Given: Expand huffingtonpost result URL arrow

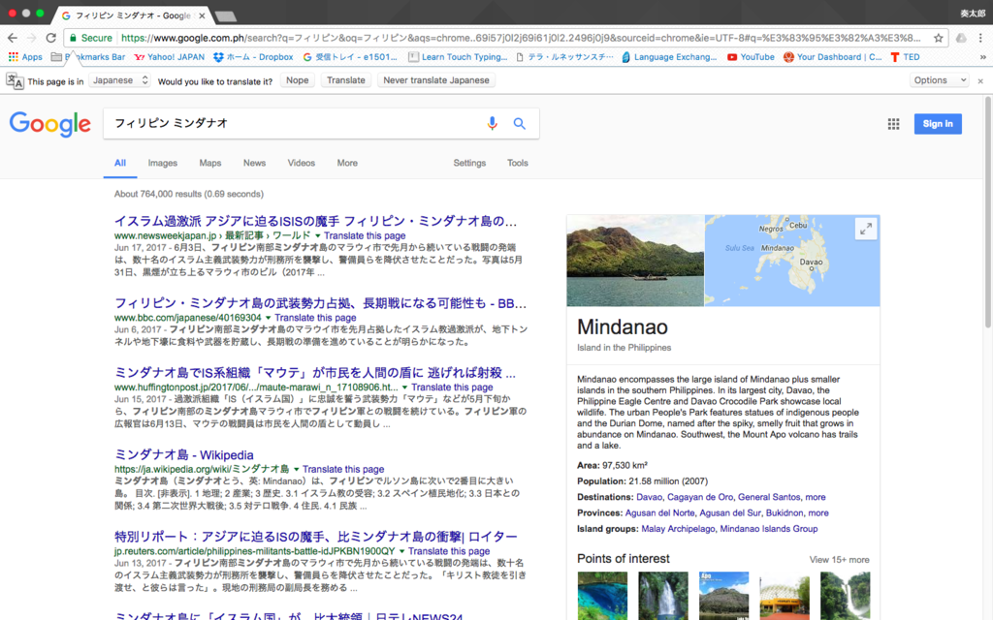Looking at the screenshot, I should point(404,387).
